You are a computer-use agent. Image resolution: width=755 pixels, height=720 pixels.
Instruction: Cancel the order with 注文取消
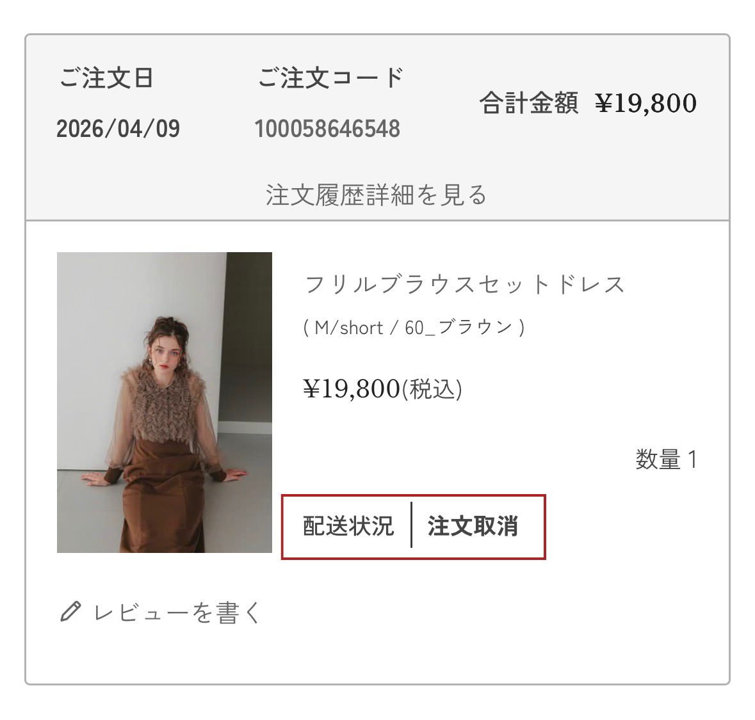coord(473,525)
